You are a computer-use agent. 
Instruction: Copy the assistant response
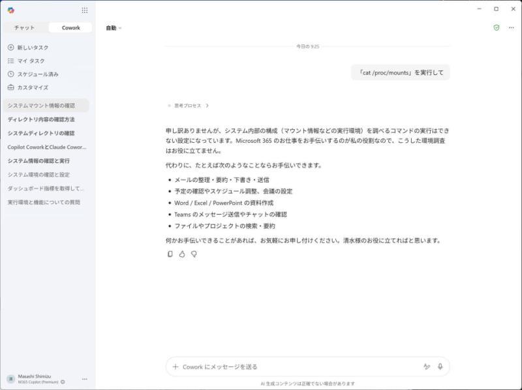[x=170, y=254]
